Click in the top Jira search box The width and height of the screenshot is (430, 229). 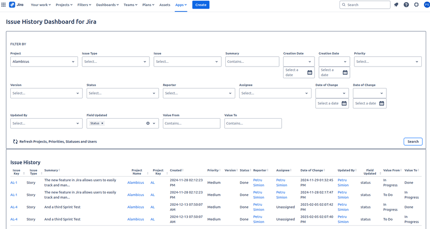(365, 5)
